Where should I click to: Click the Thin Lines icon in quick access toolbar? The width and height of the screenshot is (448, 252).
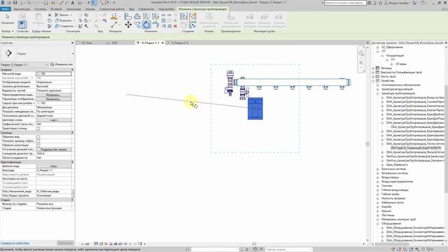point(94,3)
